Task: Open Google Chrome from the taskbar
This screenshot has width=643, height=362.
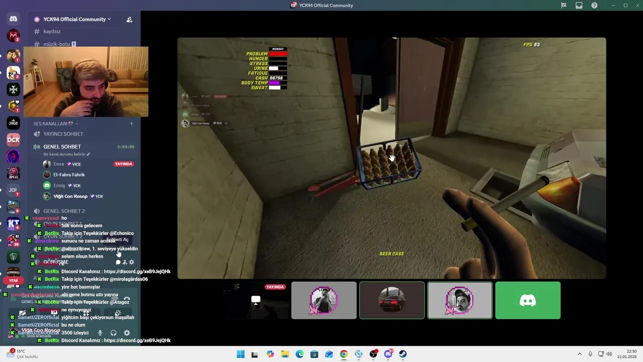Action: pos(344,354)
